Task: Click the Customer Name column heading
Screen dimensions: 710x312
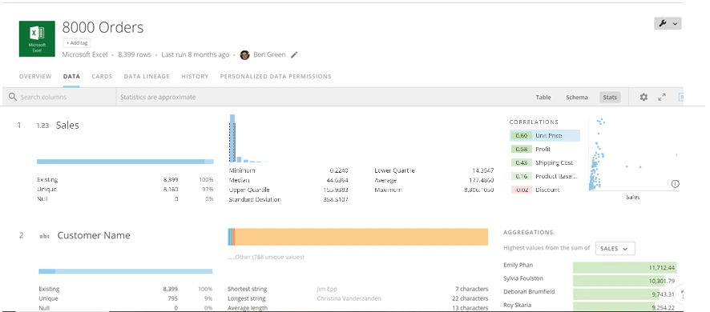Action: pyautogui.click(x=94, y=235)
